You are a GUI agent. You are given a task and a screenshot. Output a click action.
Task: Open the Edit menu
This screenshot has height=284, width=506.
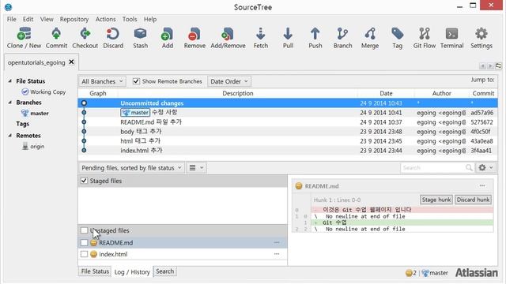pos(28,19)
